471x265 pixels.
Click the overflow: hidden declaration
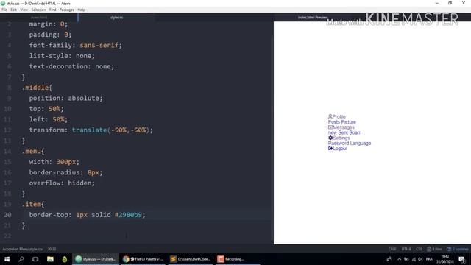click(62, 183)
